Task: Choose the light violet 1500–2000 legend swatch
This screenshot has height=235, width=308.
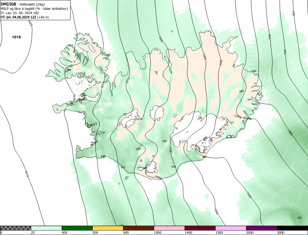Action: tap(231, 228)
